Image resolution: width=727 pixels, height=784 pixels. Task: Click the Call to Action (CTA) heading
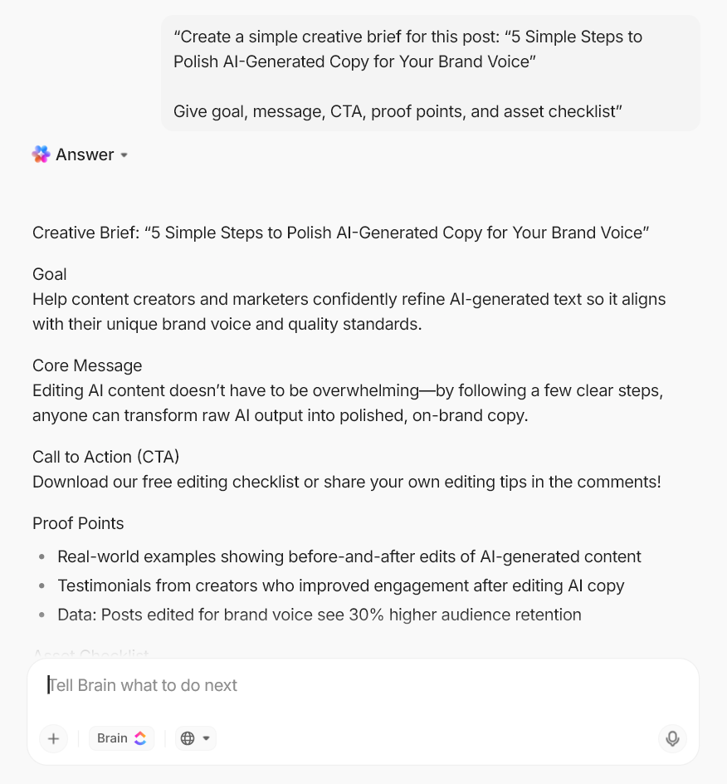point(106,457)
